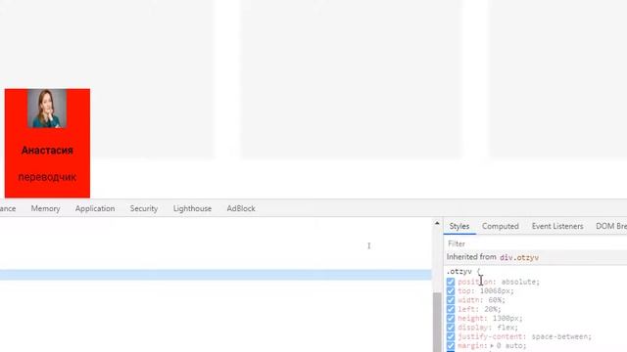Go to the Lighthouse tab
Image resolution: width=627 pixels, height=352 pixels.
(192, 208)
